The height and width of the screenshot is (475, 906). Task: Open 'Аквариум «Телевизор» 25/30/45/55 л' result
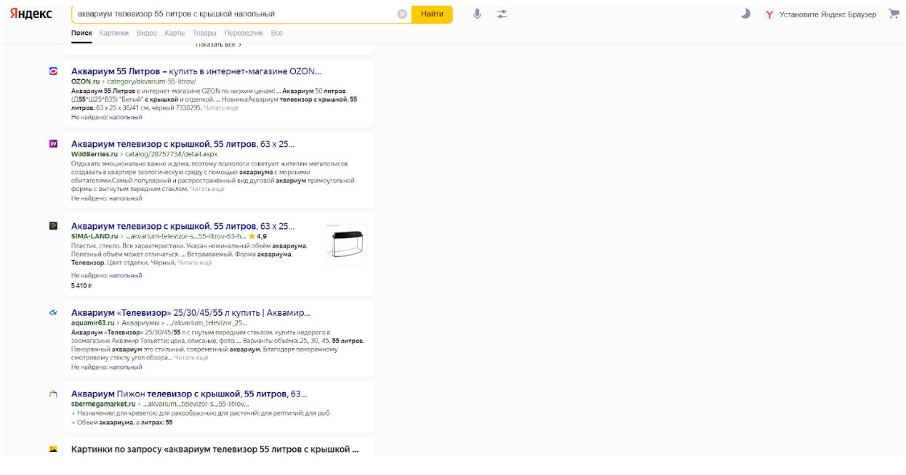(191, 312)
